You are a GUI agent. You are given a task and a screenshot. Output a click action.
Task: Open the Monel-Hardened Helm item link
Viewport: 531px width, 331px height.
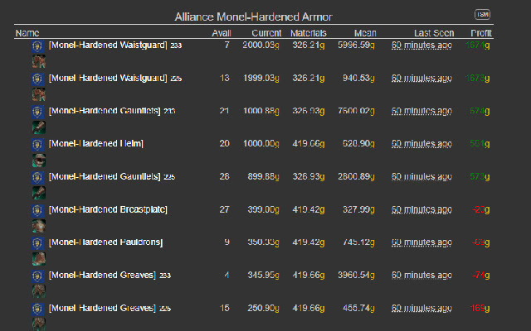tap(96, 144)
